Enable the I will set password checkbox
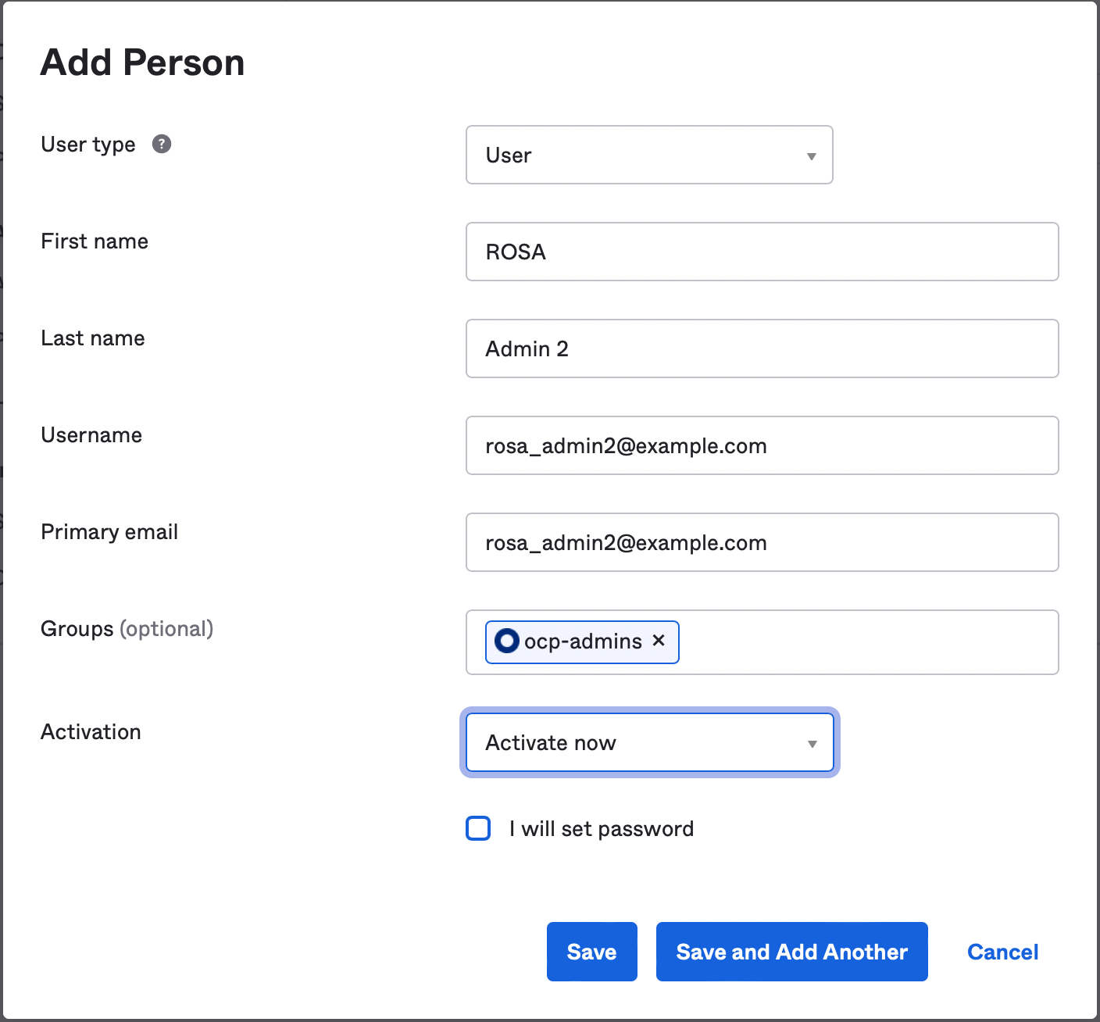1100x1022 pixels. click(477, 828)
